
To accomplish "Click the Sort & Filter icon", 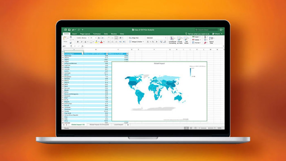I will (x=212, y=40).
